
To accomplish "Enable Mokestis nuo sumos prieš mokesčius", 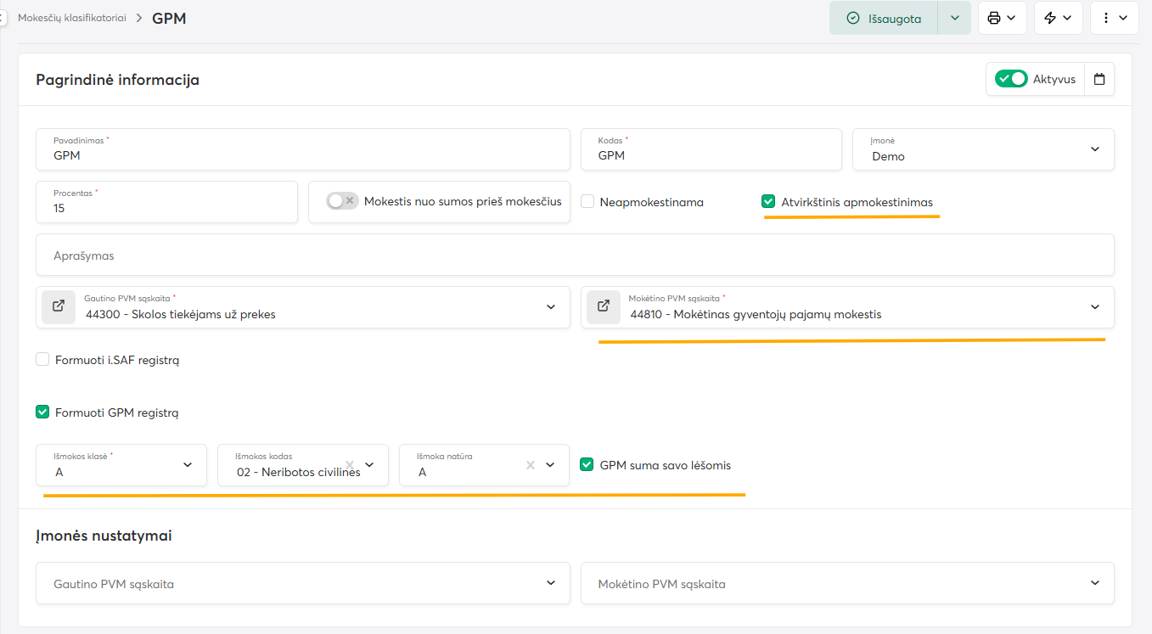I will [x=342, y=201].
